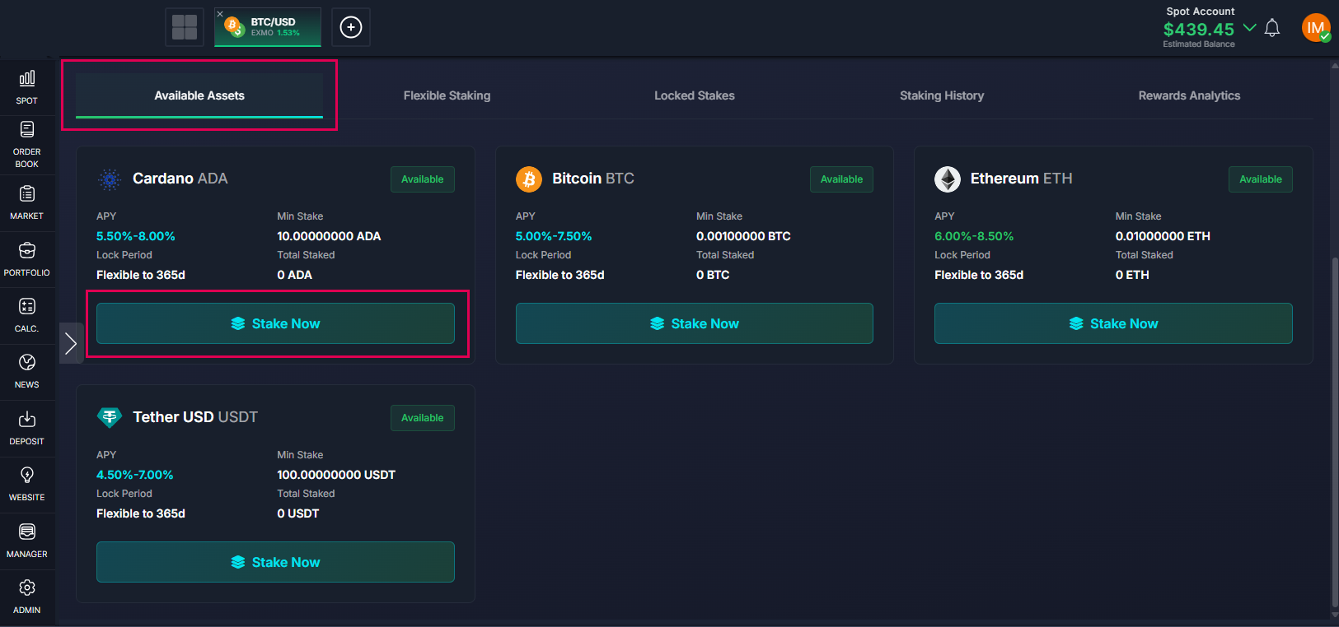Switch to the Flexible Staking tab
The image size is (1339, 627).
click(447, 95)
